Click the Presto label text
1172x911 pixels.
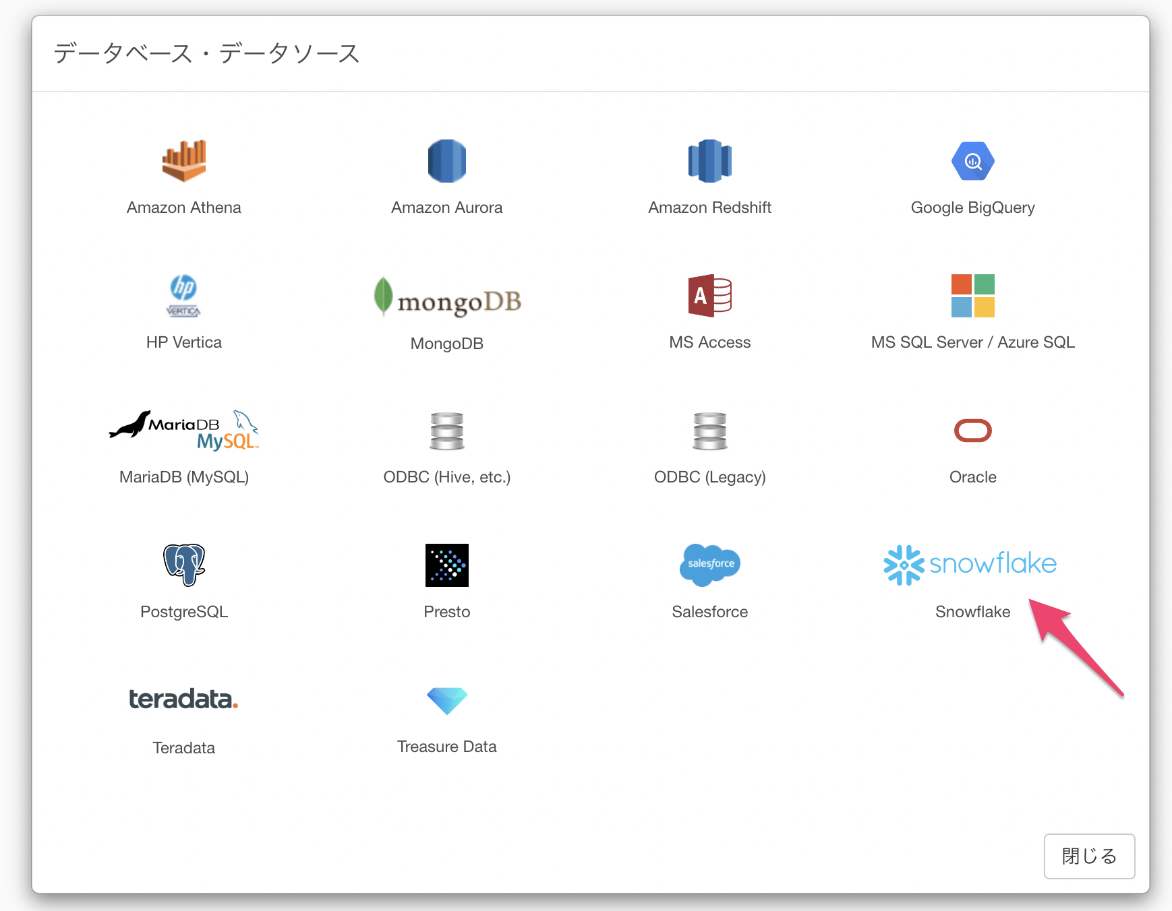coord(447,612)
